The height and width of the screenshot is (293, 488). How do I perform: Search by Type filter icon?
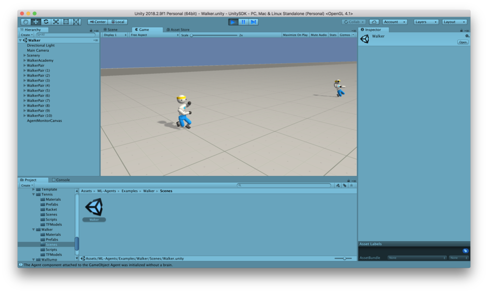click(338, 185)
